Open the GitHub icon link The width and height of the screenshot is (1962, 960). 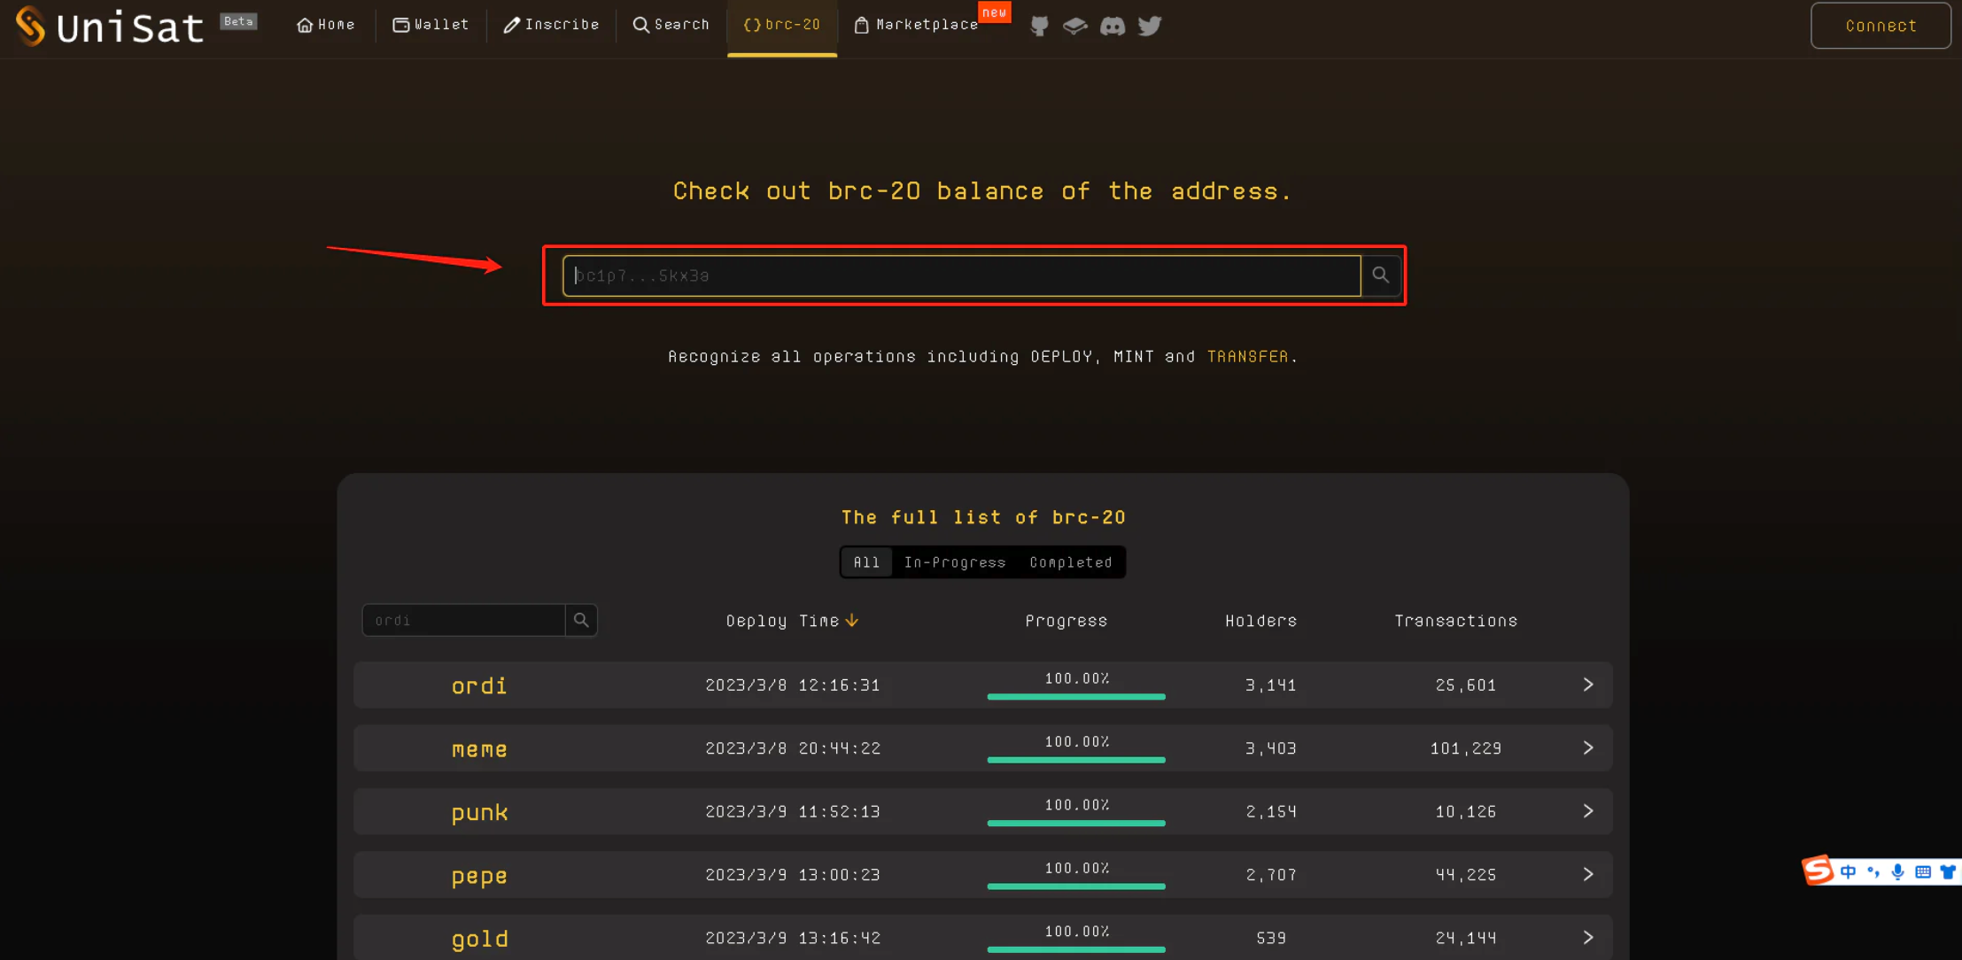pyautogui.click(x=1039, y=26)
